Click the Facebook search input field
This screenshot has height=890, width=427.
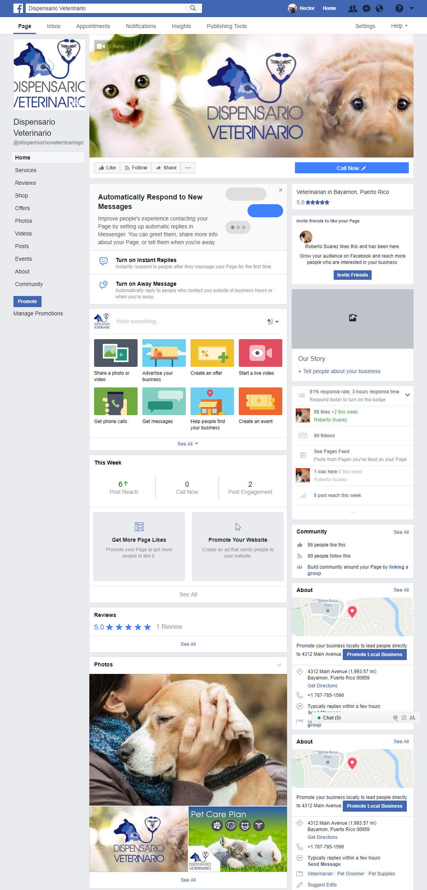click(x=106, y=8)
